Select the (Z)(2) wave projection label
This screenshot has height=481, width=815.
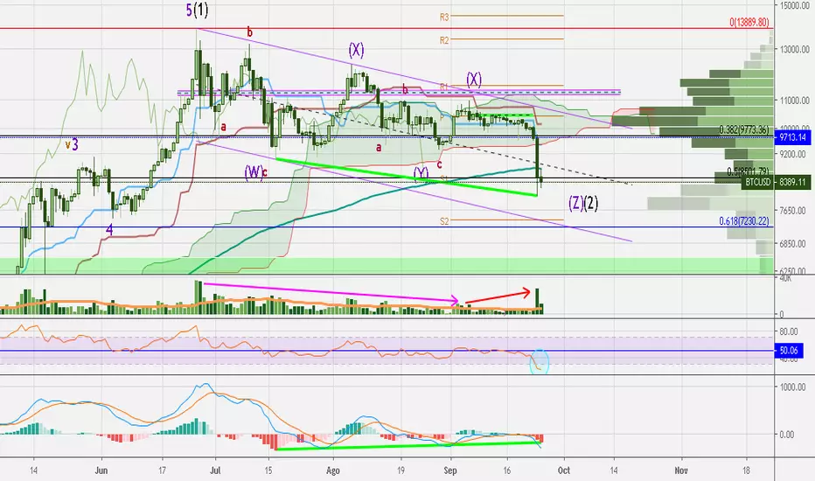pyautogui.click(x=583, y=203)
